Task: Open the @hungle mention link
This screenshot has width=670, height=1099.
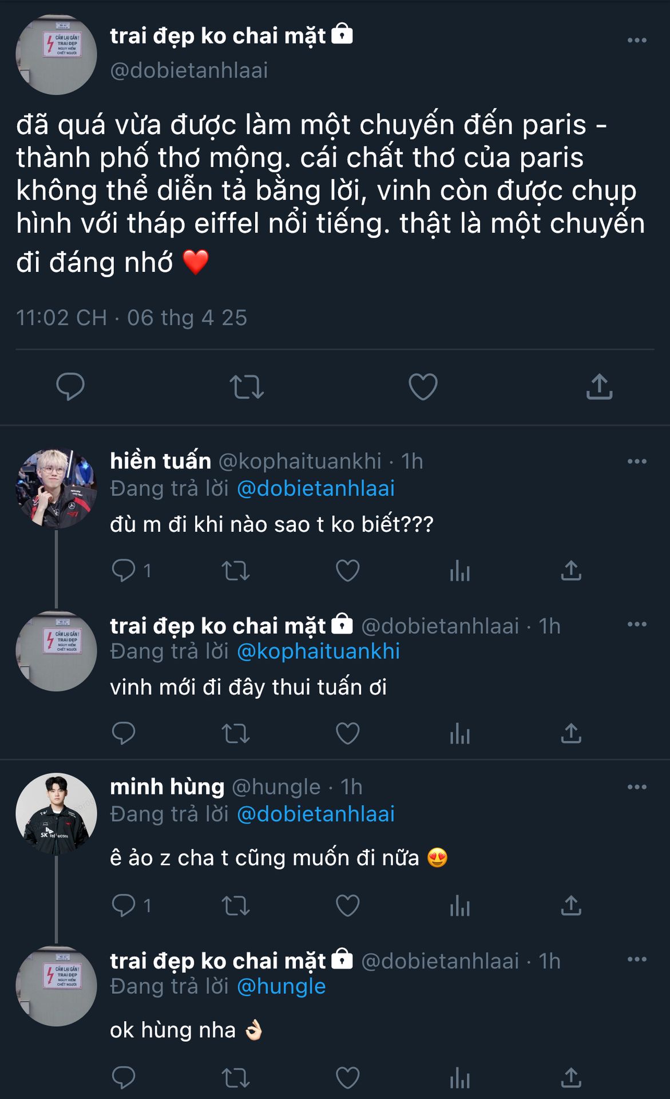Action: point(281,986)
